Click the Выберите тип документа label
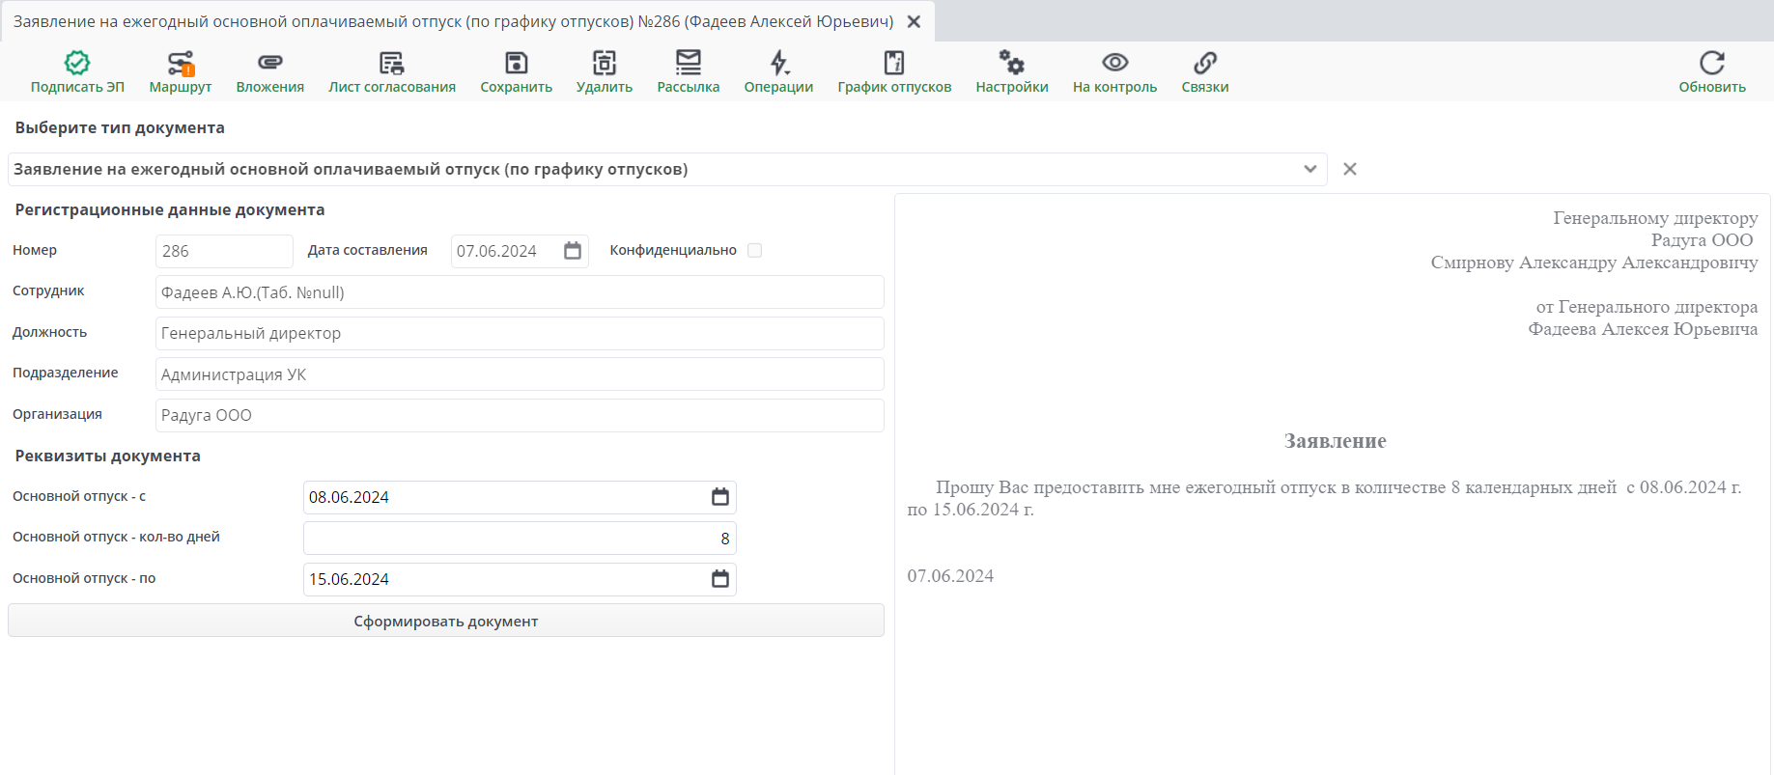 click(x=120, y=127)
